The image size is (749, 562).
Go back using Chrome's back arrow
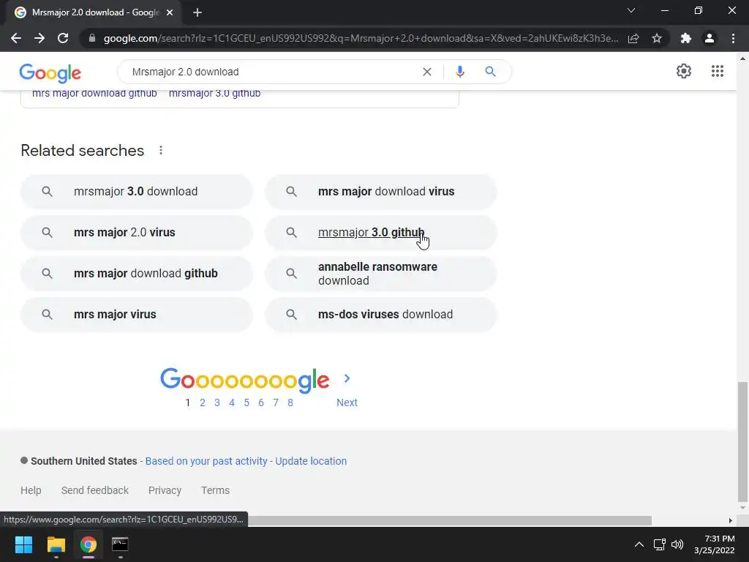coord(16,38)
